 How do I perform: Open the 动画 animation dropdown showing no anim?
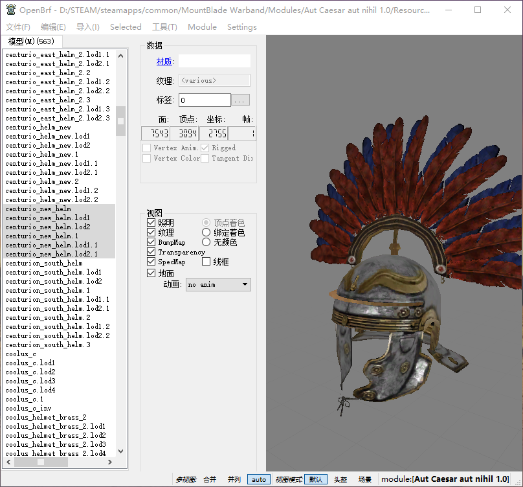pyautogui.click(x=219, y=285)
